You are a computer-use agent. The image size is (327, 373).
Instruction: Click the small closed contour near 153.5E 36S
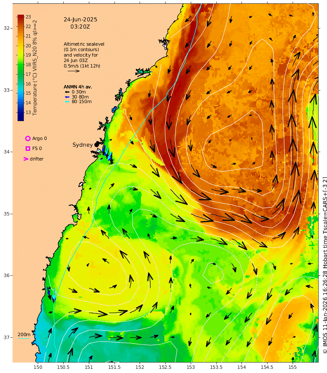tap(213, 273)
